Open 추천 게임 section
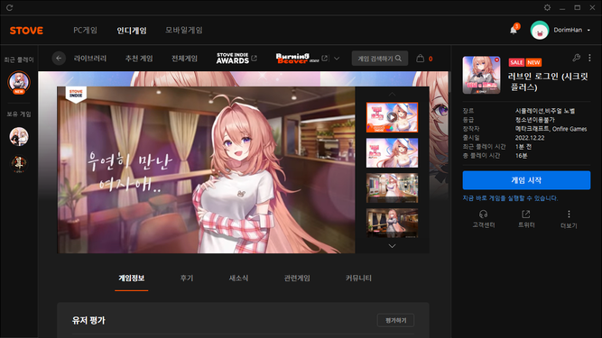602x338 pixels. point(139,59)
